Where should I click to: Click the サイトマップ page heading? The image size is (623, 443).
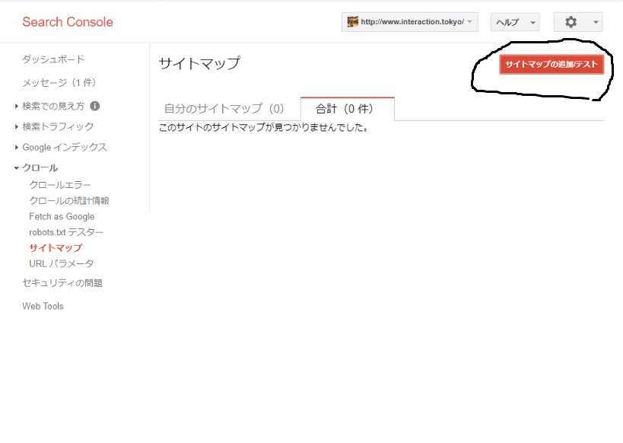coord(199,64)
